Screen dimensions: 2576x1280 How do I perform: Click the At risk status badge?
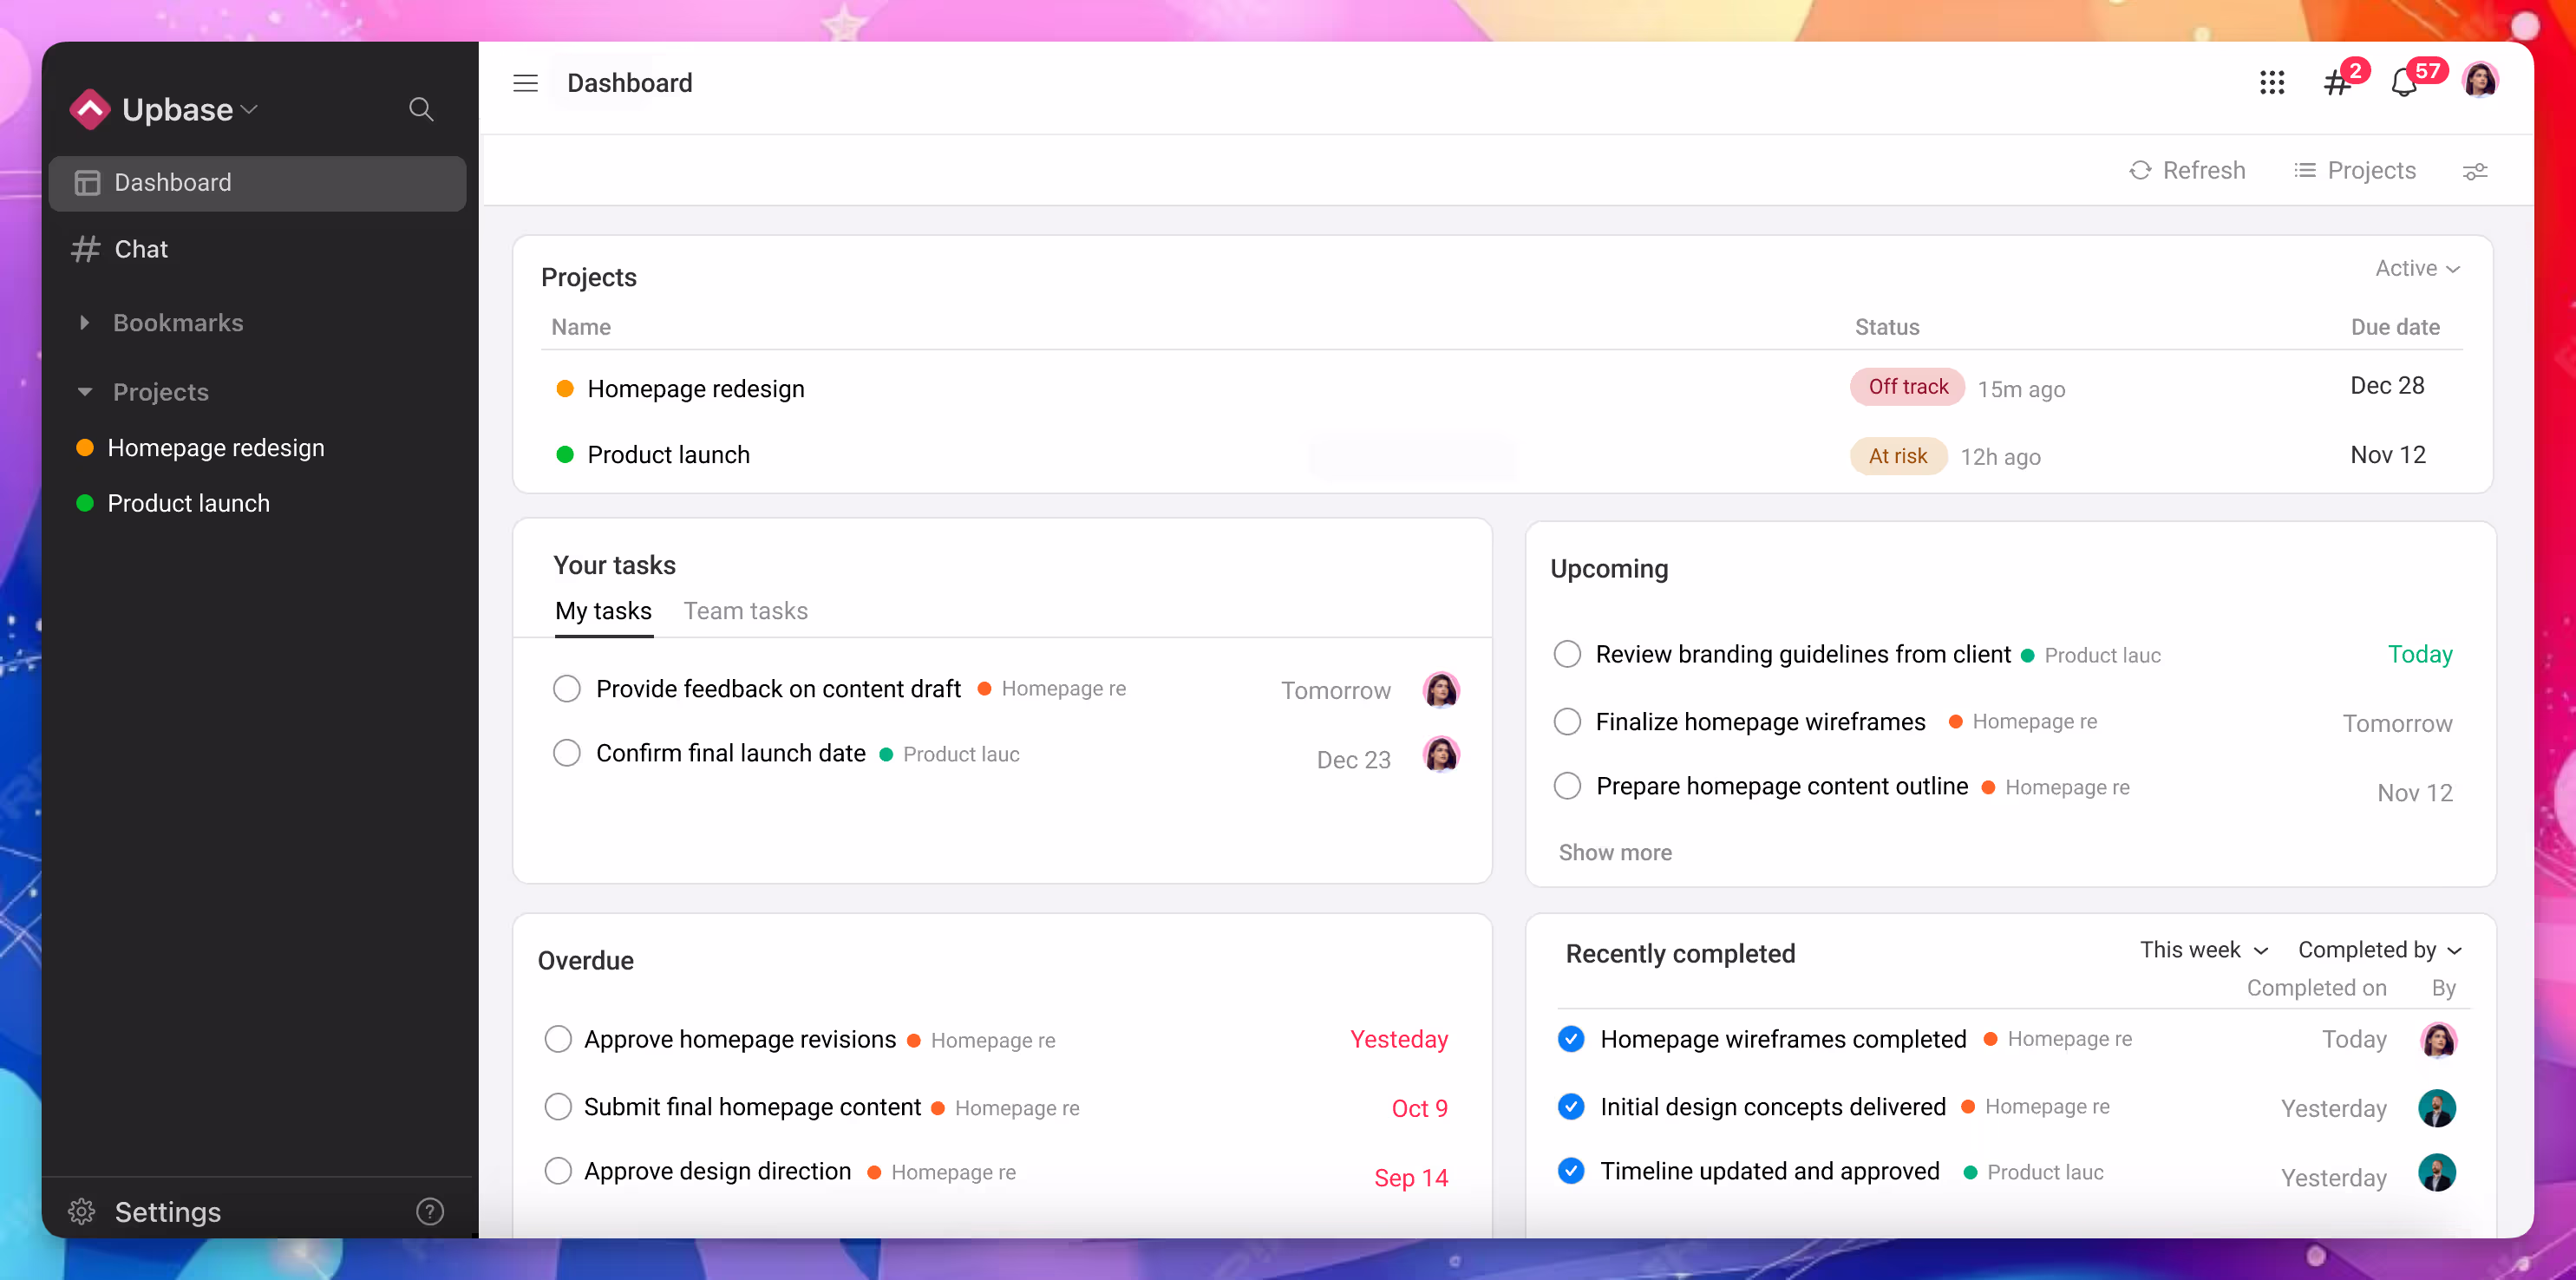[x=1897, y=456]
